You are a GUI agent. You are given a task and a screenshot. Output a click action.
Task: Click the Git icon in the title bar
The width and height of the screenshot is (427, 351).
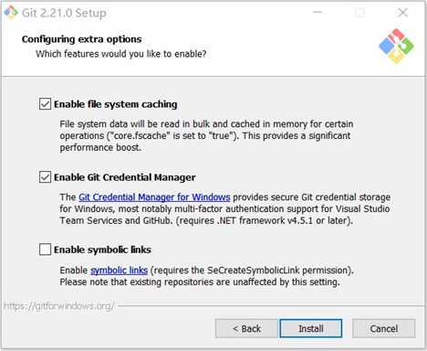tap(11, 12)
